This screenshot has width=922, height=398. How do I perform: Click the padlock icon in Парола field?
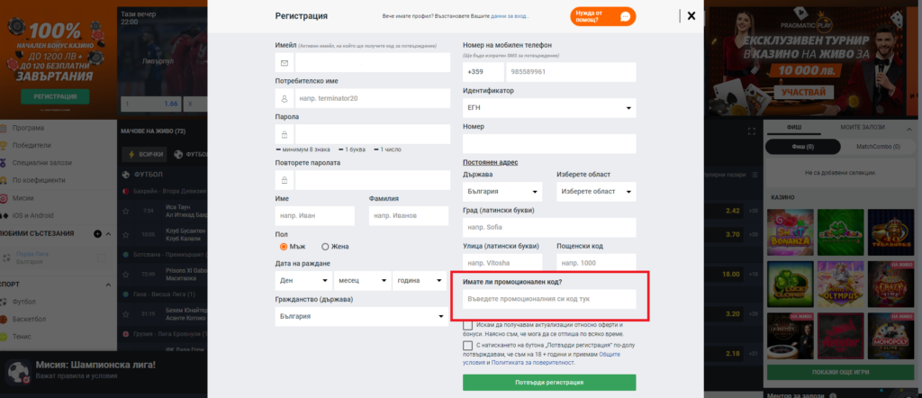[285, 135]
